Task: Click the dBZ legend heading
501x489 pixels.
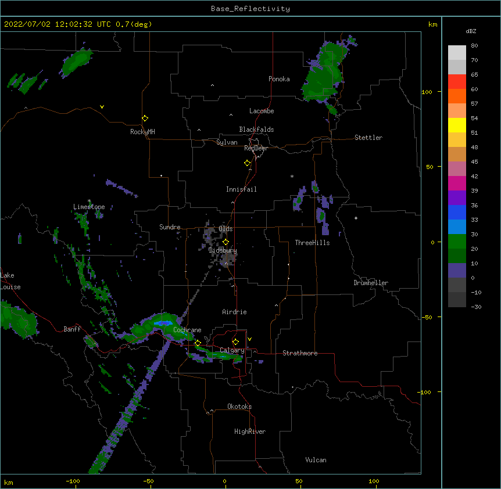Action: pyautogui.click(x=471, y=31)
